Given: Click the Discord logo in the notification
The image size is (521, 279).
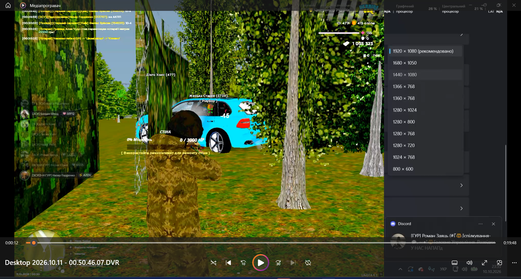Looking at the screenshot, I should pyautogui.click(x=393, y=224).
